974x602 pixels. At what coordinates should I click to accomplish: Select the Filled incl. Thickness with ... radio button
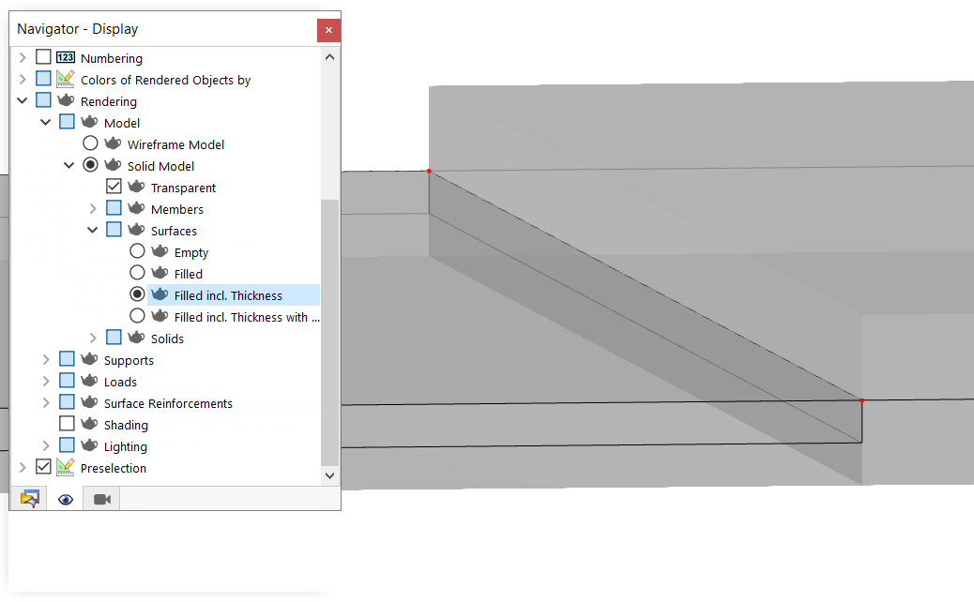click(137, 316)
